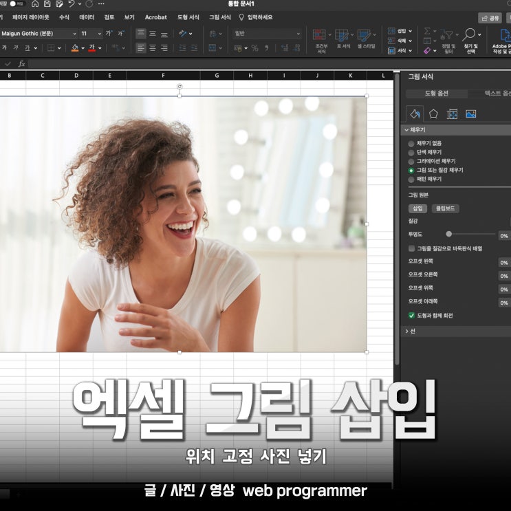The width and height of the screenshot is (511, 511).
Task: Open the Picture Format (그림 서식) ribbon tab
Action: point(219,17)
